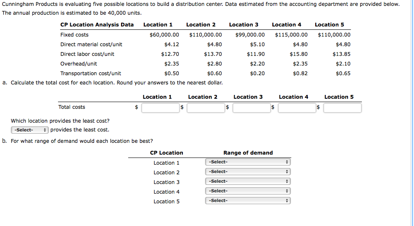Click 'Which location provides the least cost?' text

click(x=60, y=121)
